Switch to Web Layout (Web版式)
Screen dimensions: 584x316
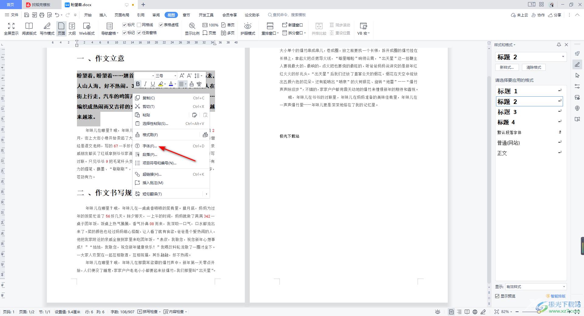coord(87,29)
